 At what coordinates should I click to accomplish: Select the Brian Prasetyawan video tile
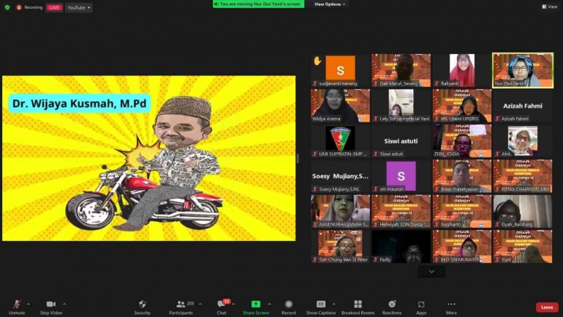[462, 176]
